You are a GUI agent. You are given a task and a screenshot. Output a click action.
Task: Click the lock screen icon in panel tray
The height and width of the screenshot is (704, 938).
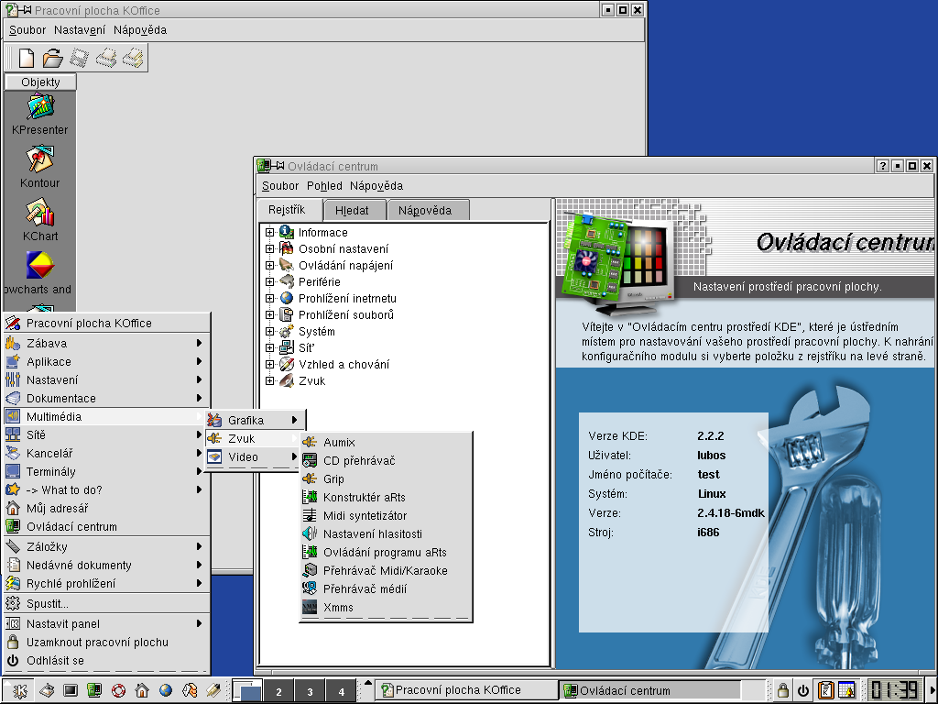pos(782,690)
